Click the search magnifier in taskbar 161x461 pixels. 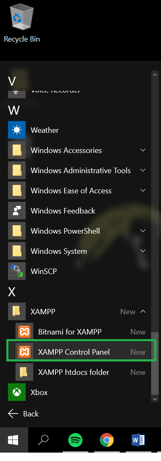pos(44,440)
